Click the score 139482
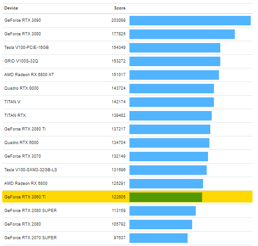Image resolution: width=258 pixels, height=246 pixels. pyautogui.click(x=119, y=116)
